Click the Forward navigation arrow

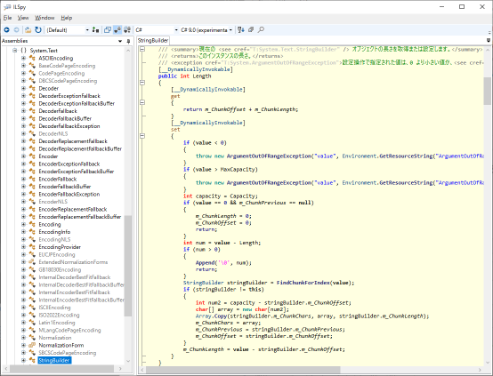pos(17,30)
